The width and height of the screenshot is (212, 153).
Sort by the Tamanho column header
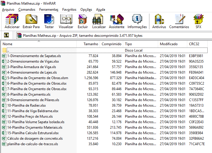[x=88, y=44]
